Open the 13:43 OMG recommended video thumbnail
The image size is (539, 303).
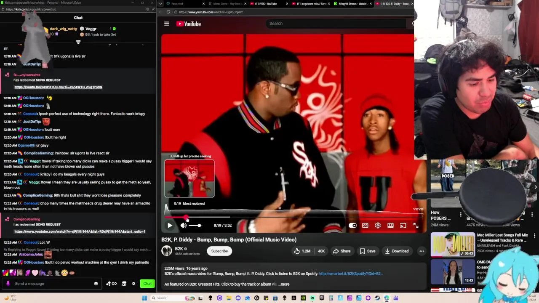click(x=453, y=272)
